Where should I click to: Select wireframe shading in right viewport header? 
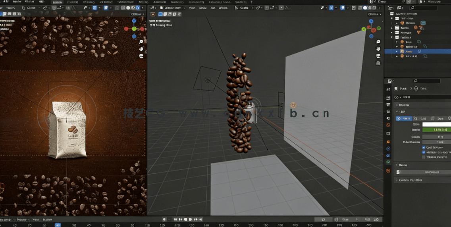[x=360, y=8]
